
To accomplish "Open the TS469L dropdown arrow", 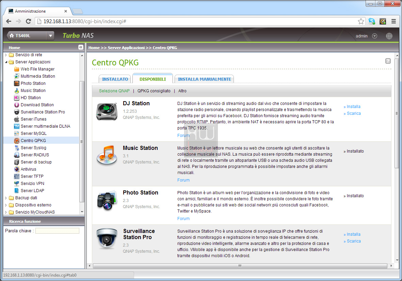I will tap(50, 36).
